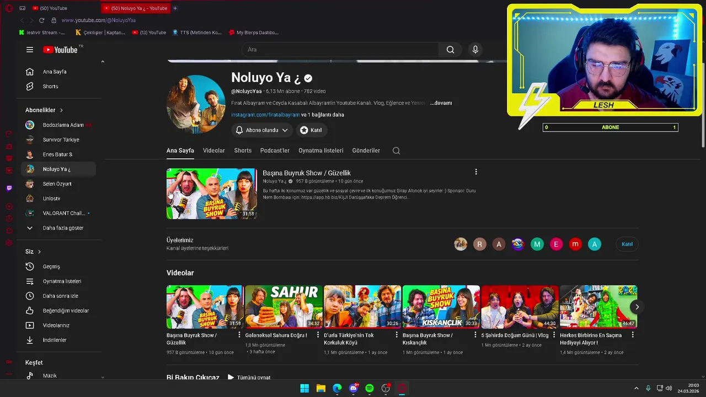706x397 pixels.
Task: Open File Explorer from taskbar
Action: [320, 388]
